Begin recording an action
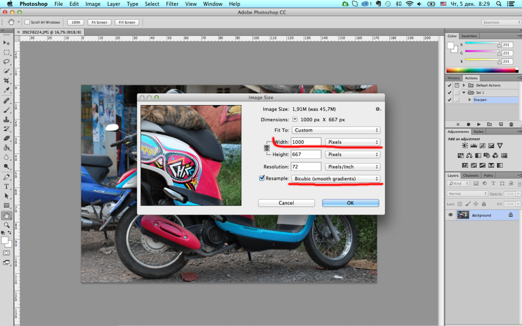The width and height of the screenshot is (522, 326). click(x=469, y=124)
